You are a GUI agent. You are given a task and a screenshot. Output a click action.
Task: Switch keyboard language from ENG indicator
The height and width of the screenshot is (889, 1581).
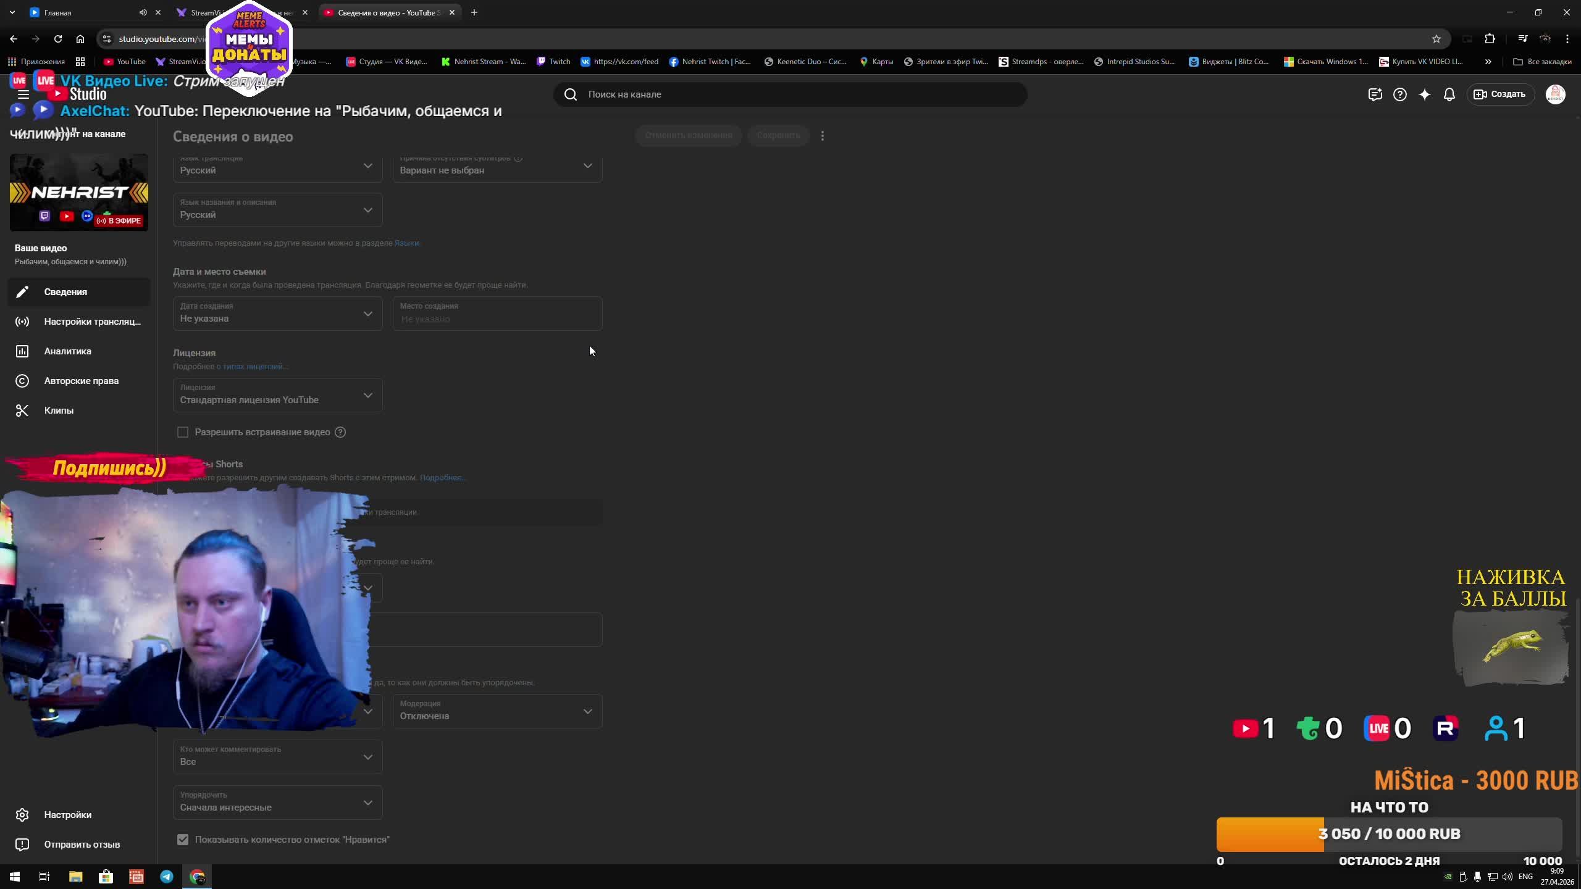(x=1525, y=877)
